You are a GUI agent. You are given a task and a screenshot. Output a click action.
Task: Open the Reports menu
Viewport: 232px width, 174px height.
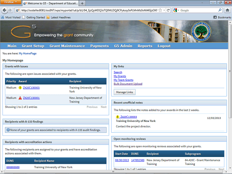(x=145, y=46)
